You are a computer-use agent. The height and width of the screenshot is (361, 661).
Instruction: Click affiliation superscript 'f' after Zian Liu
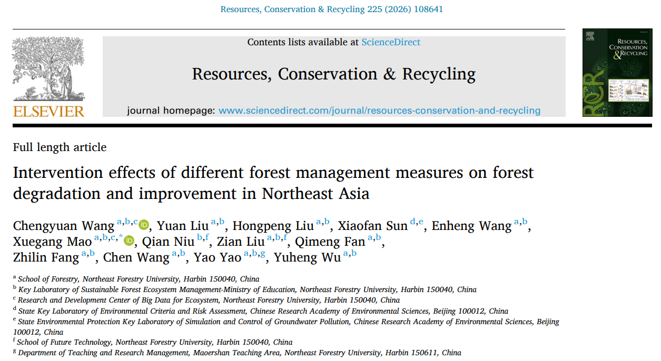285,238
